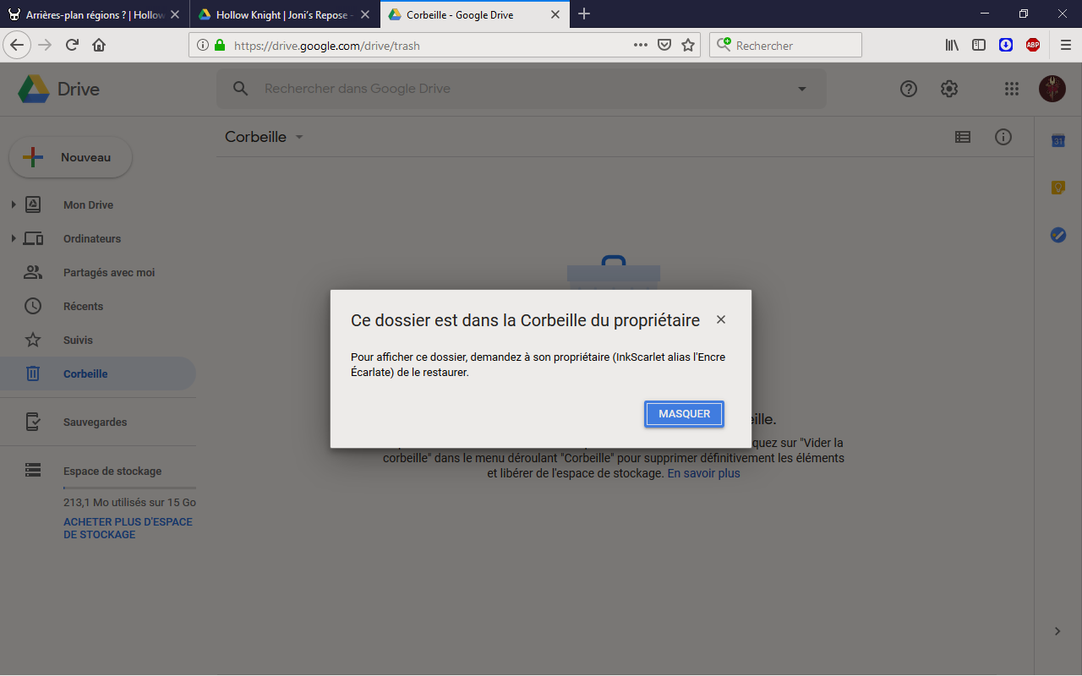Expand the Ordinateurs tree arrow
The height and width of the screenshot is (676, 1082).
(x=14, y=238)
